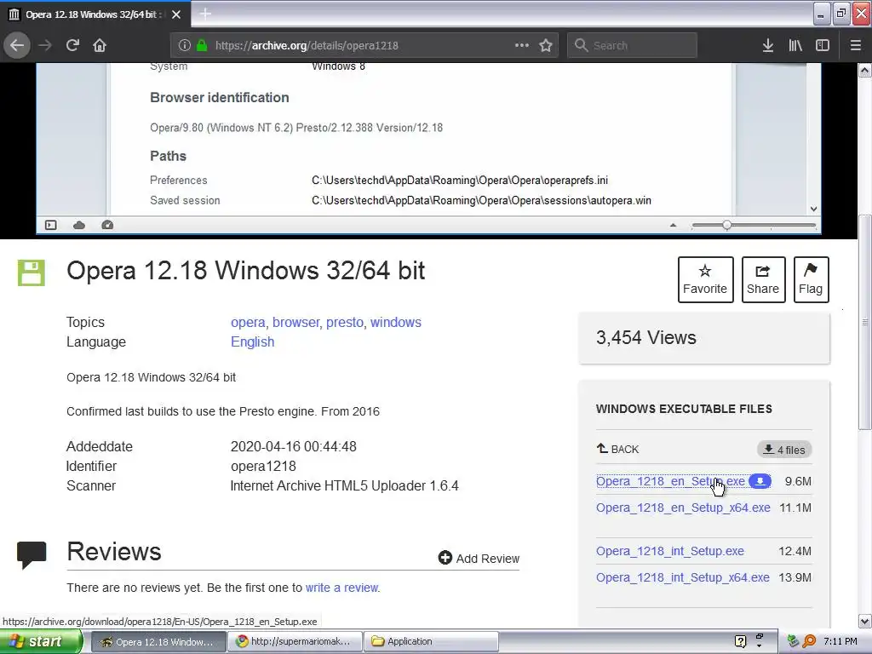
Task: Select the Opera 12.18 Windows browser tab
Action: (95, 14)
